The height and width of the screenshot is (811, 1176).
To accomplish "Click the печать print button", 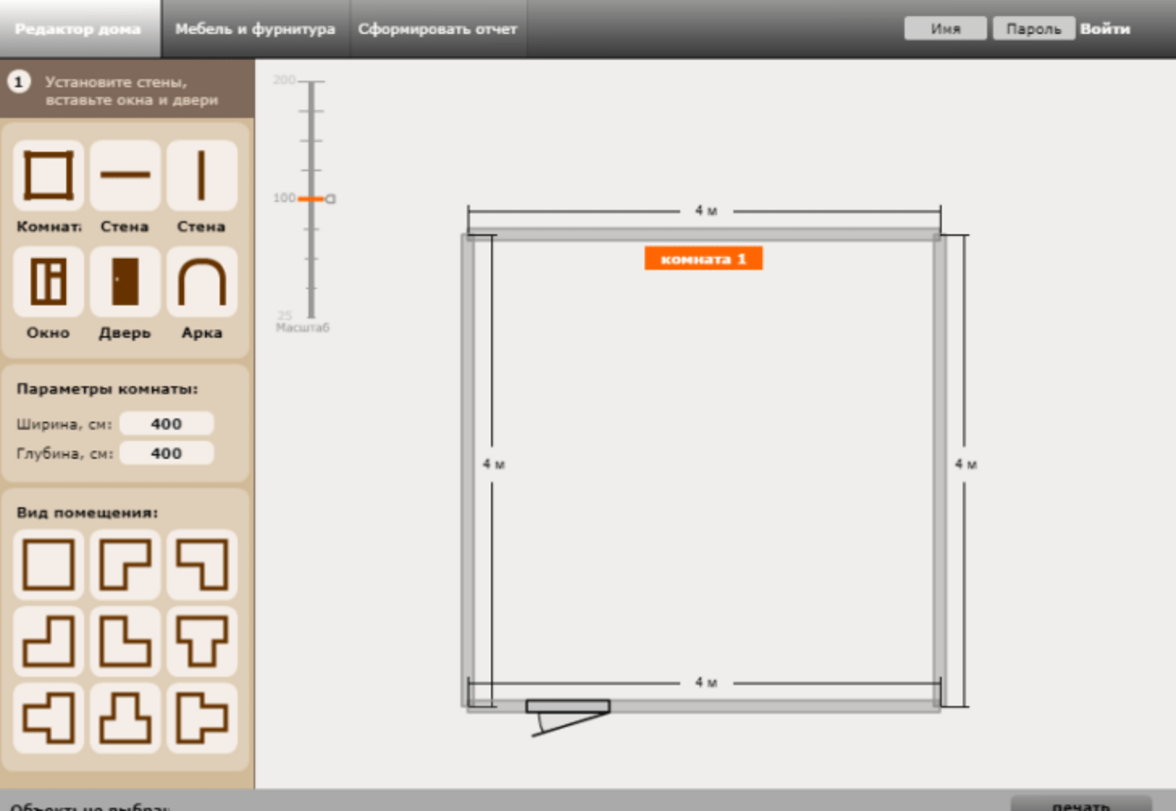I will coord(1081,803).
